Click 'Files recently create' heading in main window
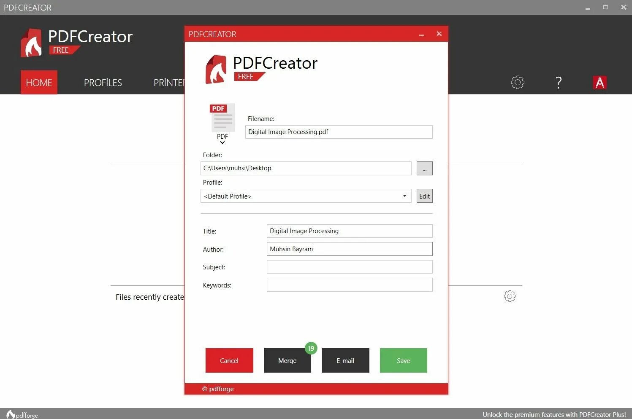The width and height of the screenshot is (632, 419). click(x=150, y=297)
